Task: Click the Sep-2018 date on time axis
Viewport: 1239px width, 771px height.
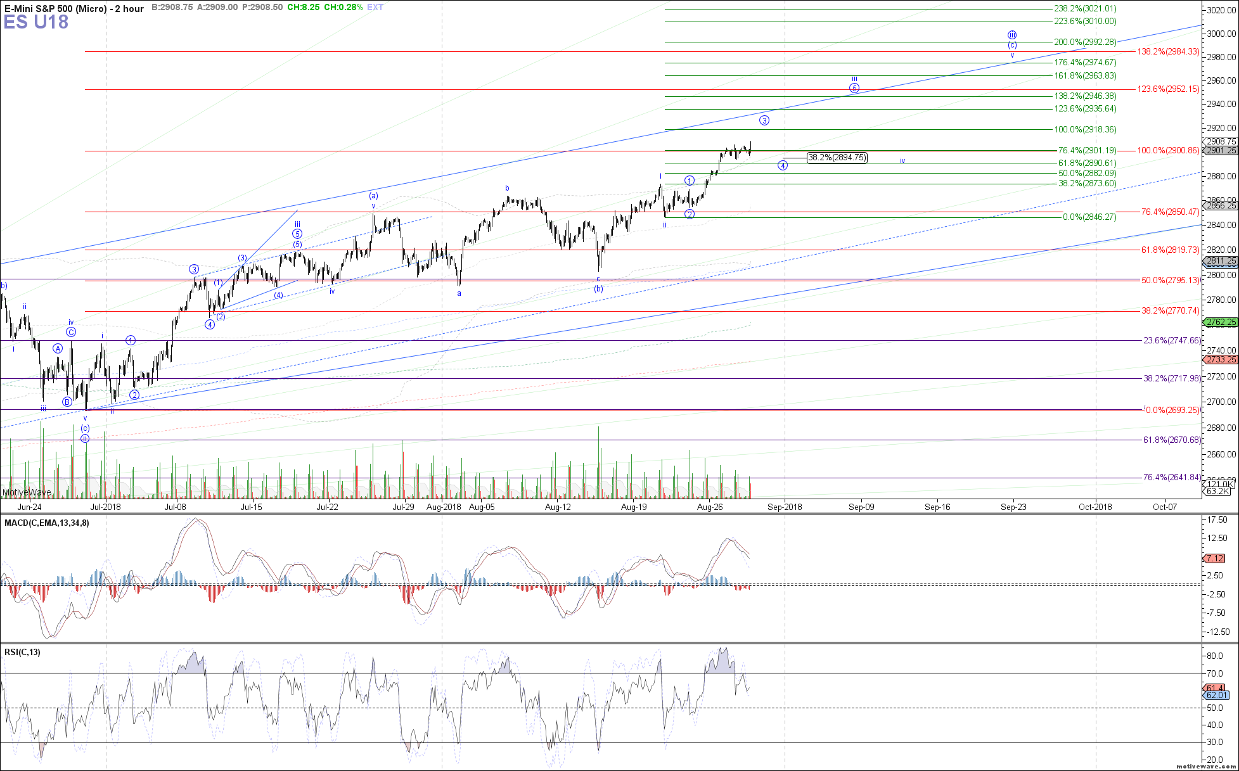Action: pos(785,507)
